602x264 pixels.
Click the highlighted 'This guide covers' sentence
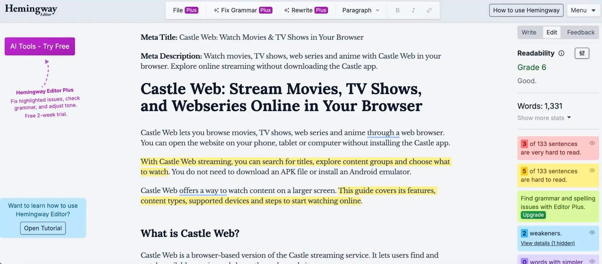tap(289, 196)
